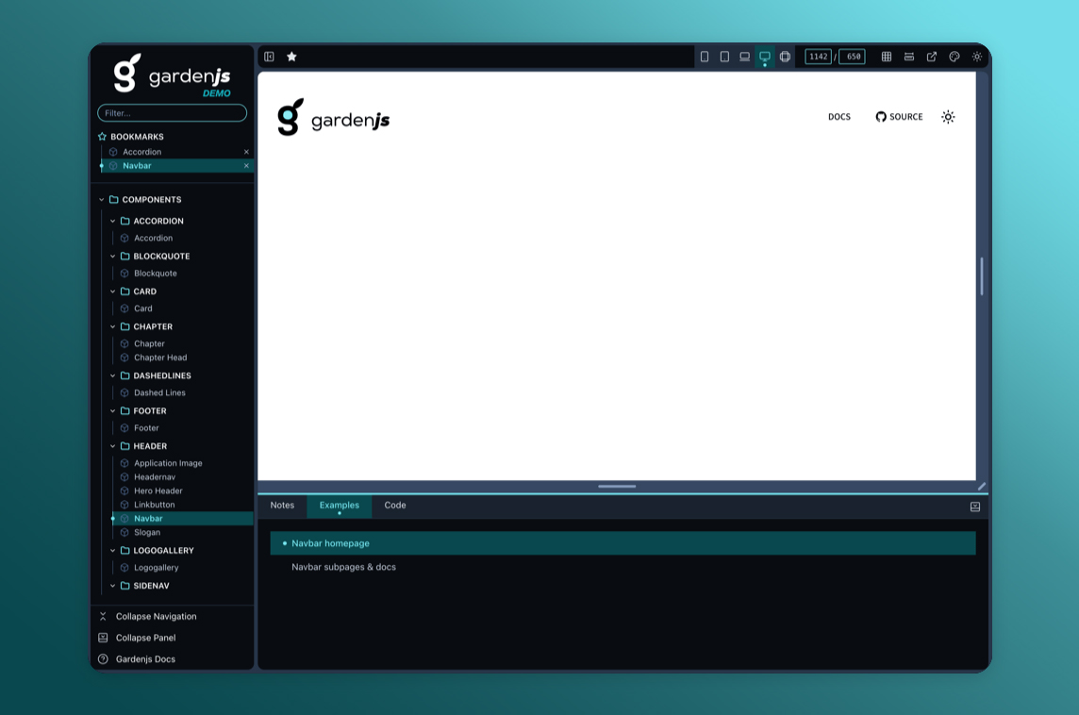This screenshot has width=1079, height=715.
Task: Switch to the Code tab
Action: (x=395, y=506)
